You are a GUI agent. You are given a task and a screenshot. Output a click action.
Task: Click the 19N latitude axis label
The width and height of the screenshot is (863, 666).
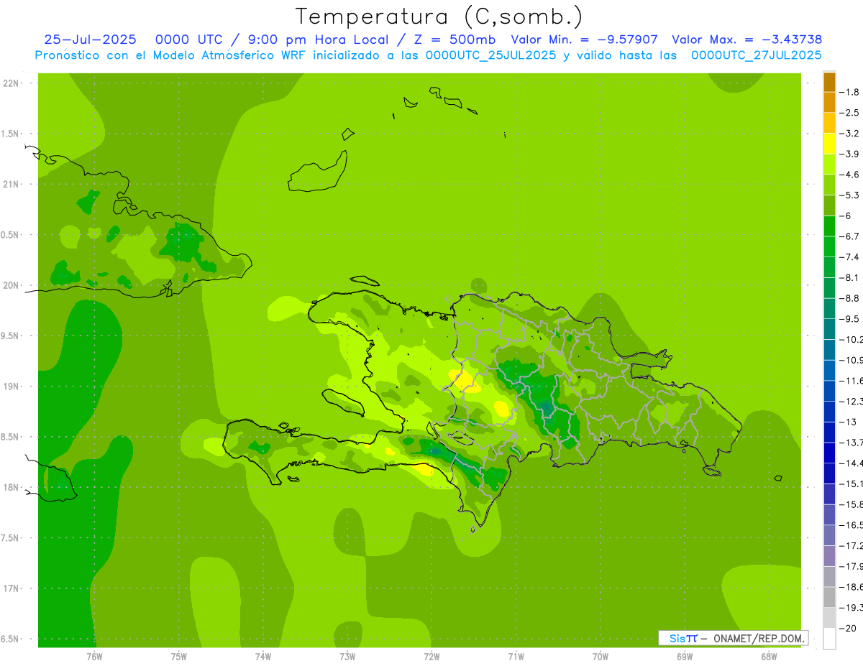coord(10,387)
